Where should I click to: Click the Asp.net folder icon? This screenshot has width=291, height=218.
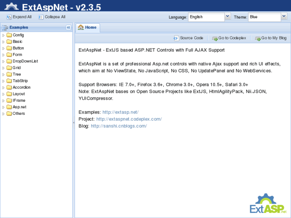9,107
